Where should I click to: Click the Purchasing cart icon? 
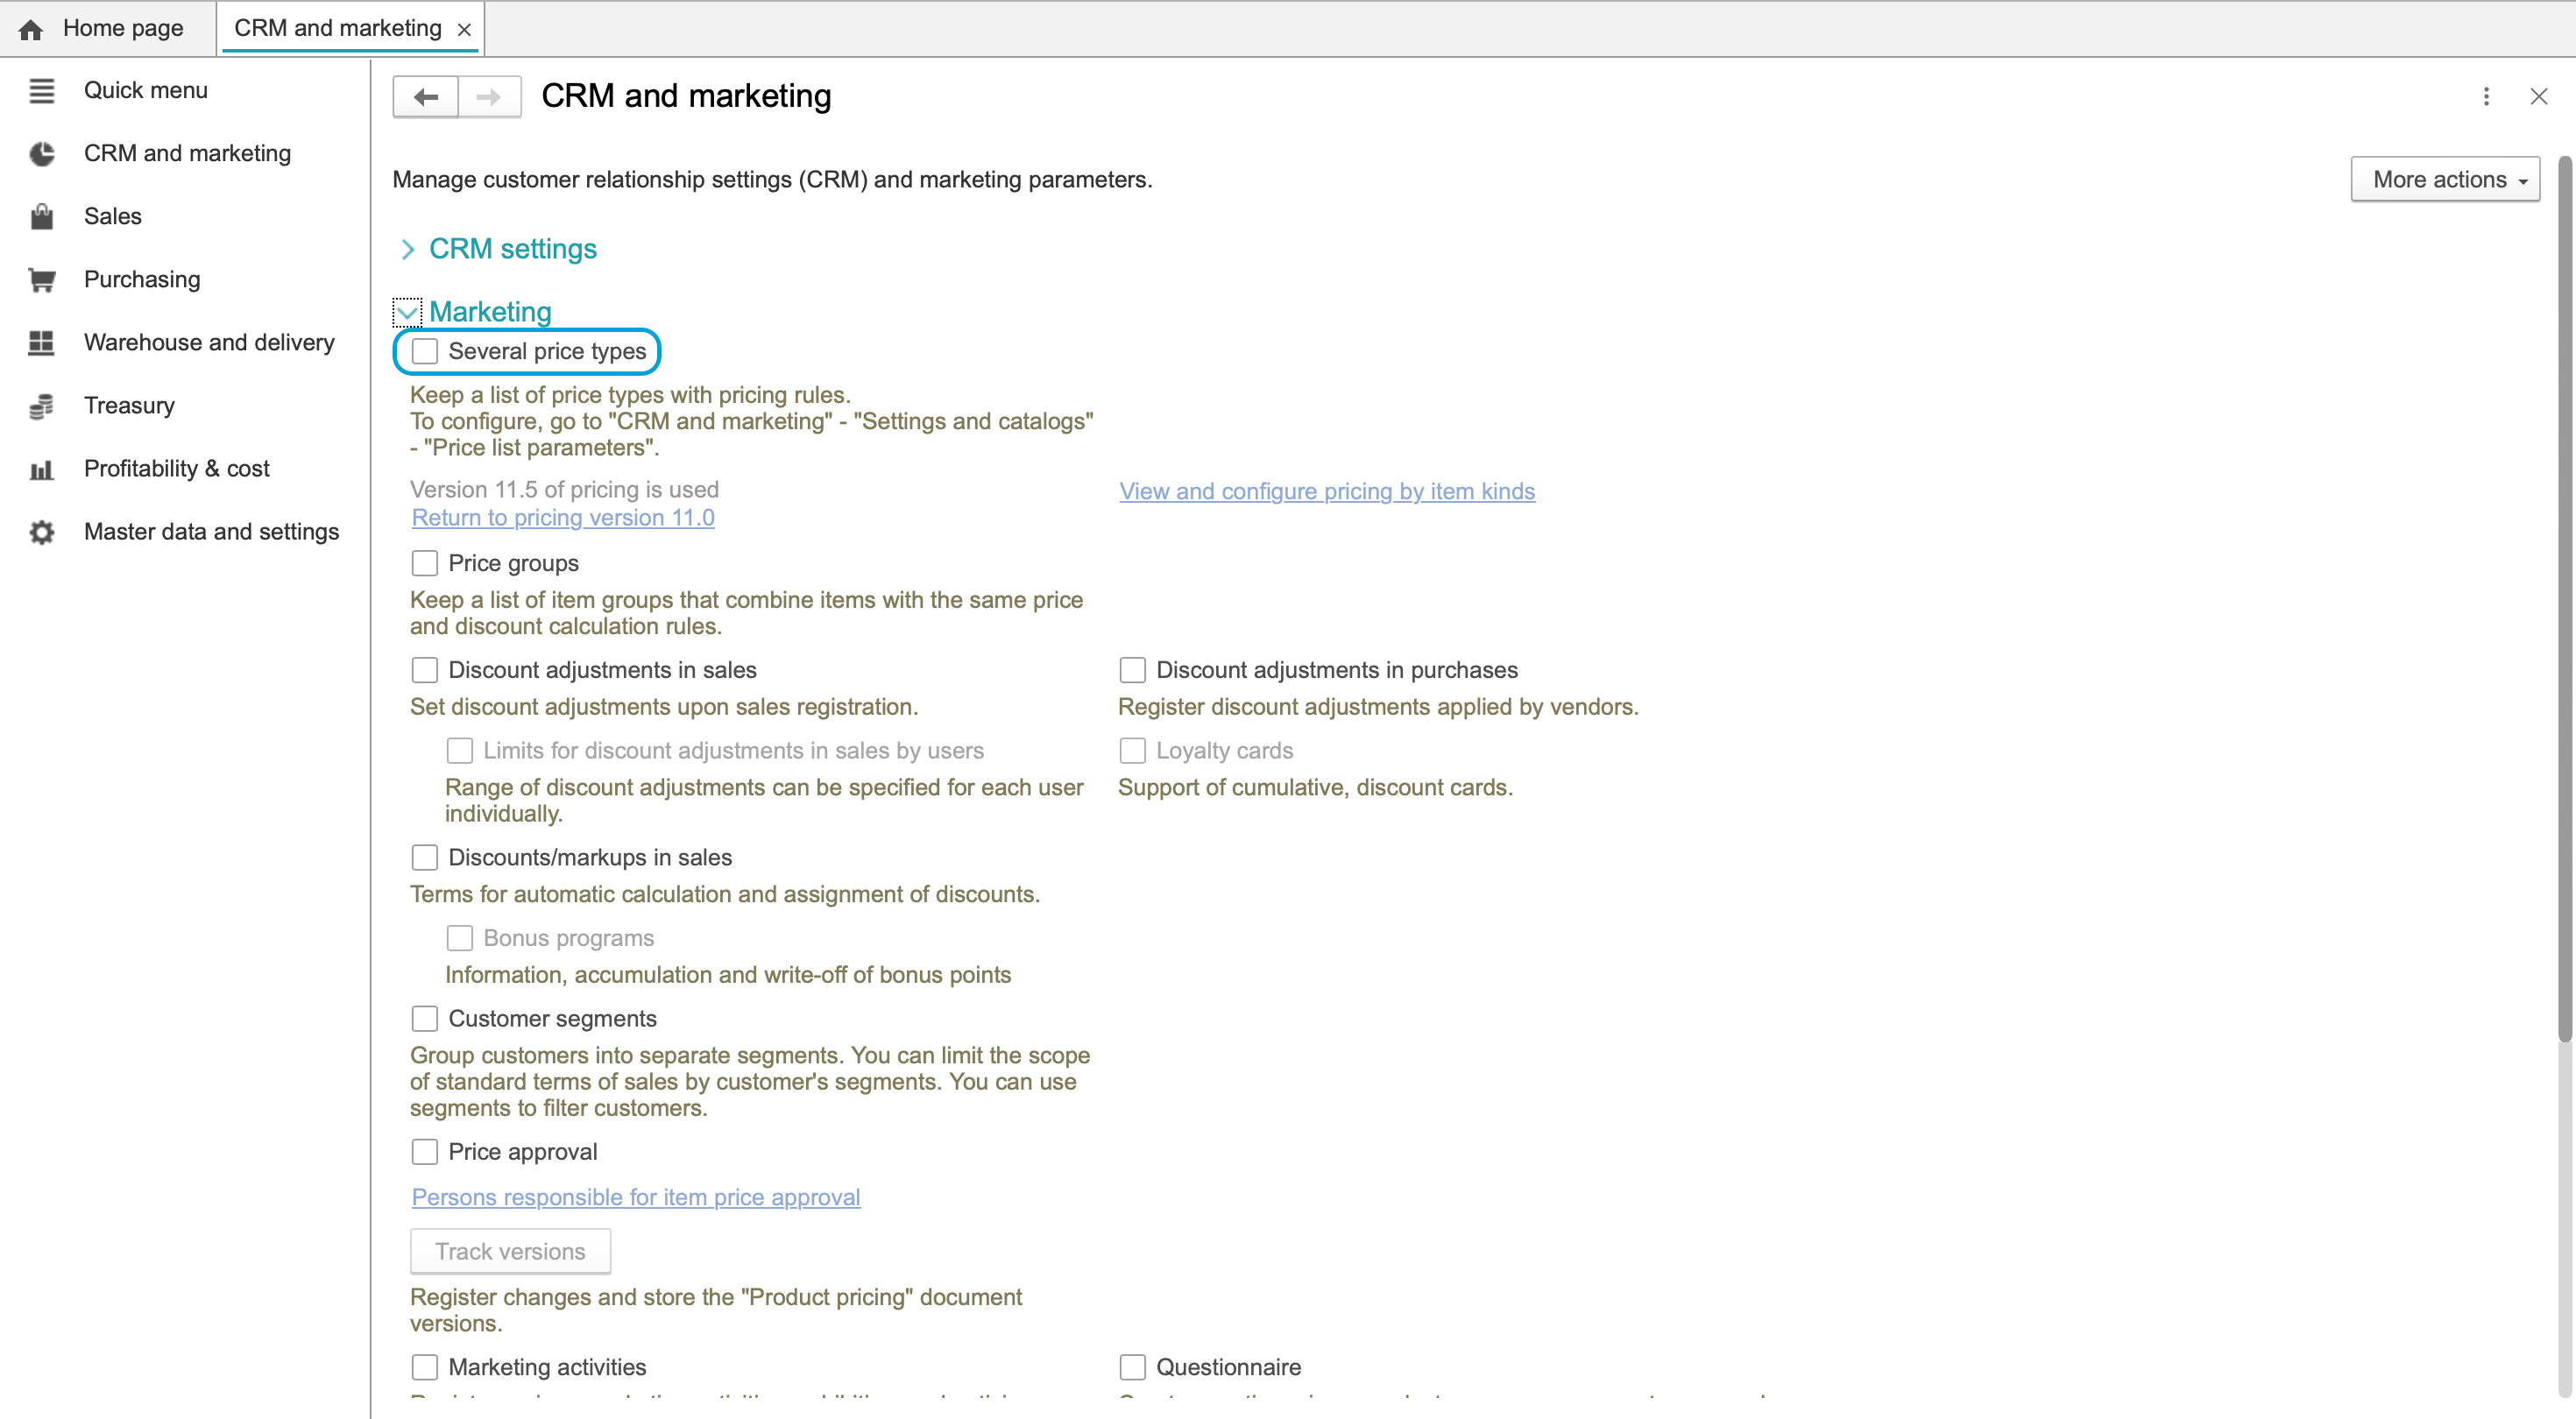41,280
